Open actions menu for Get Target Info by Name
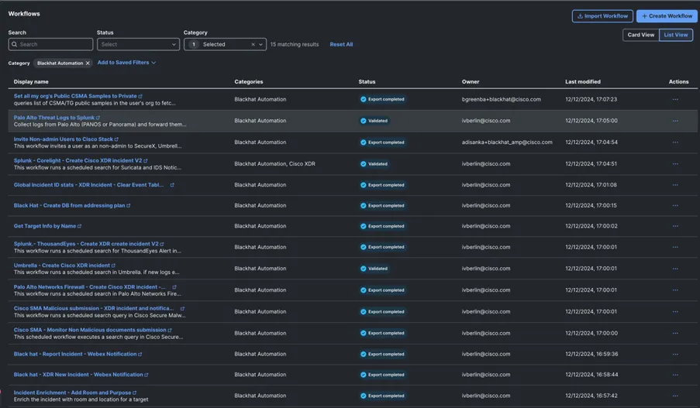 [x=675, y=226]
